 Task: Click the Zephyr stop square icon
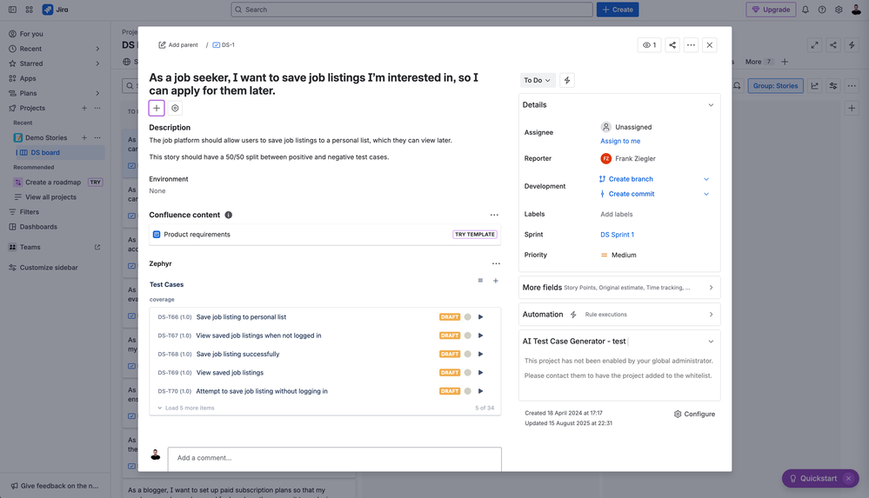480,281
